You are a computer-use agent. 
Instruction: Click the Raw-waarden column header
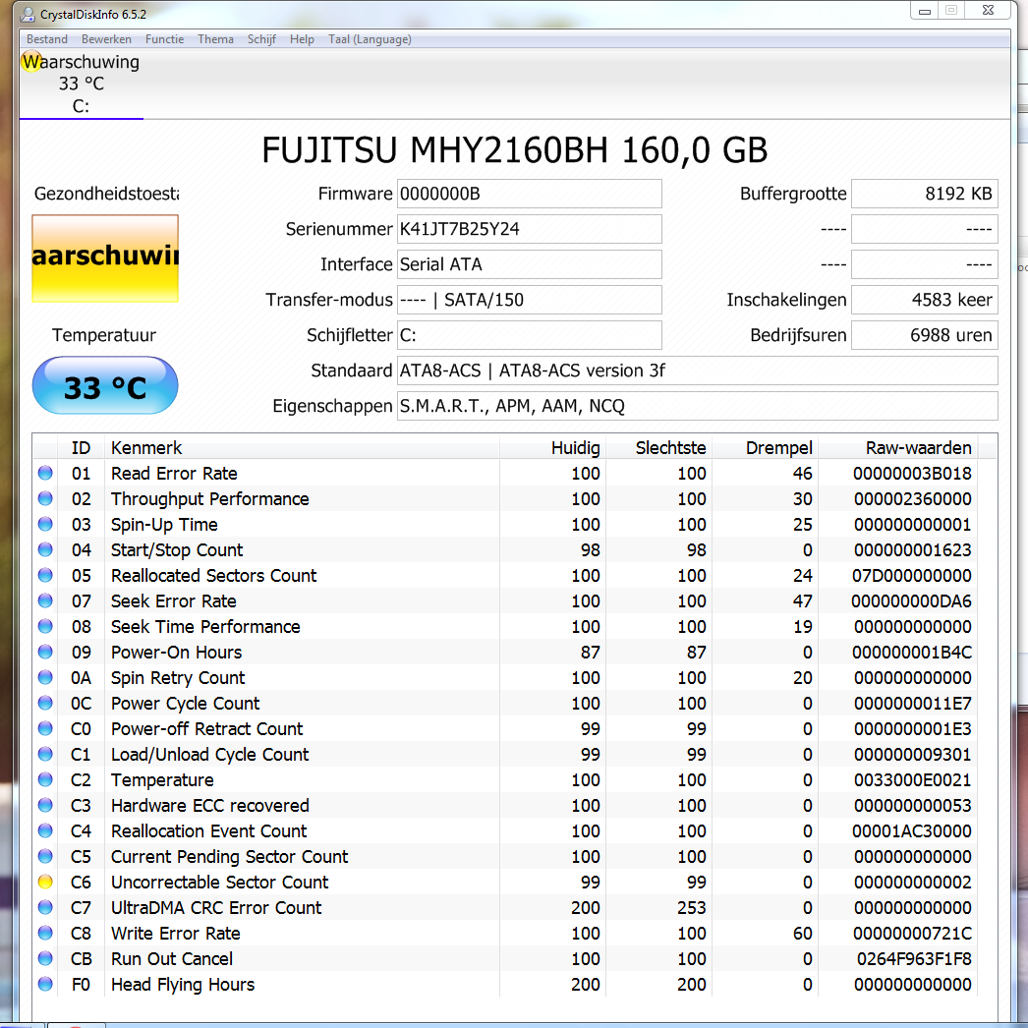[x=897, y=448]
